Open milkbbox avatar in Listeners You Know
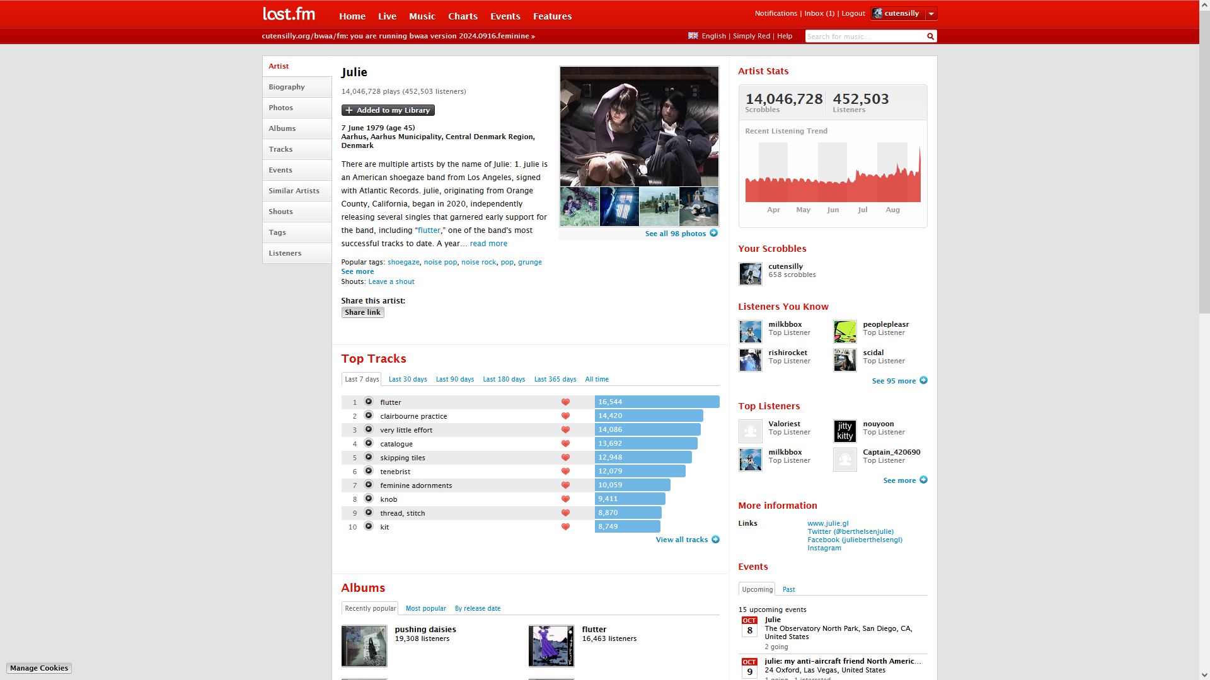The height and width of the screenshot is (680, 1210). click(x=750, y=331)
